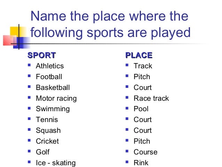Viewport: 222px width, 167px height.
Task: Click the Pool place entry
Action: tap(141, 109)
